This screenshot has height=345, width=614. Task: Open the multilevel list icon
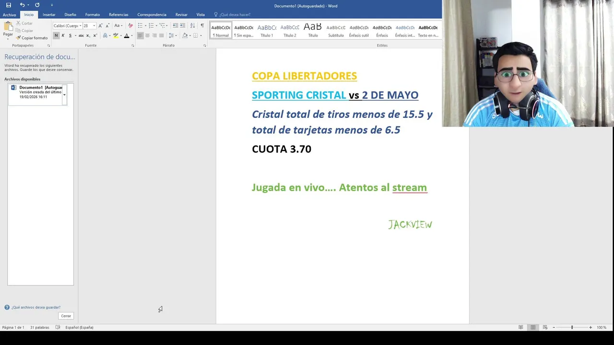click(x=162, y=26)
